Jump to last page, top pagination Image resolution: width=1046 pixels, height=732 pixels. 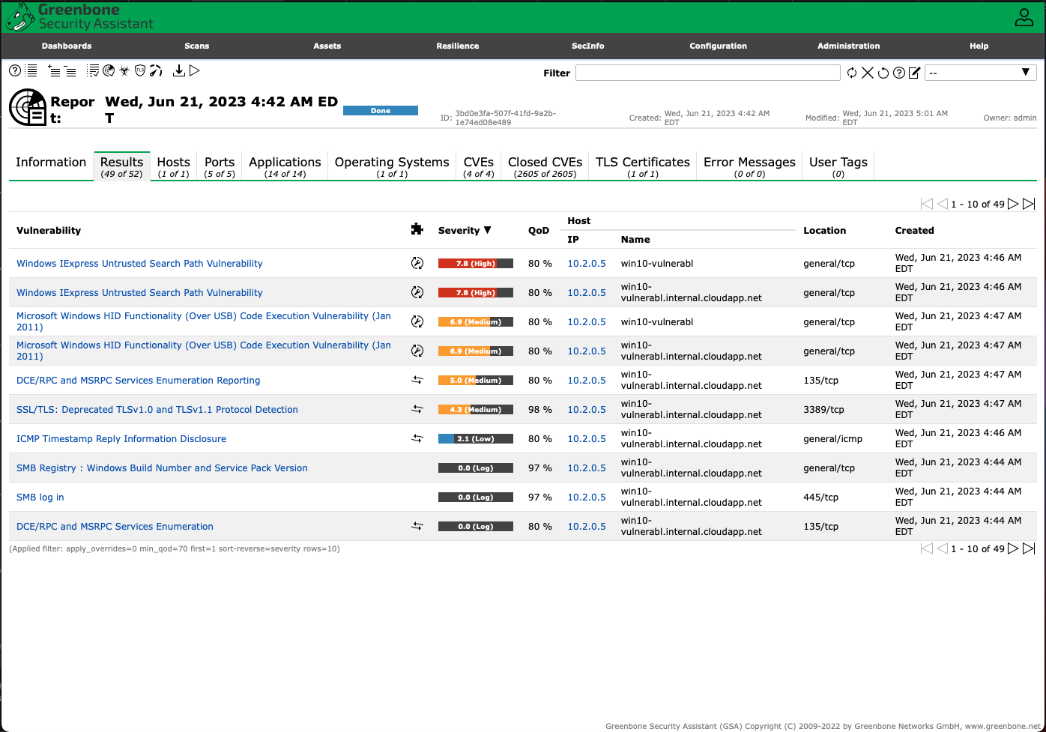click(x=1029, y=204)
